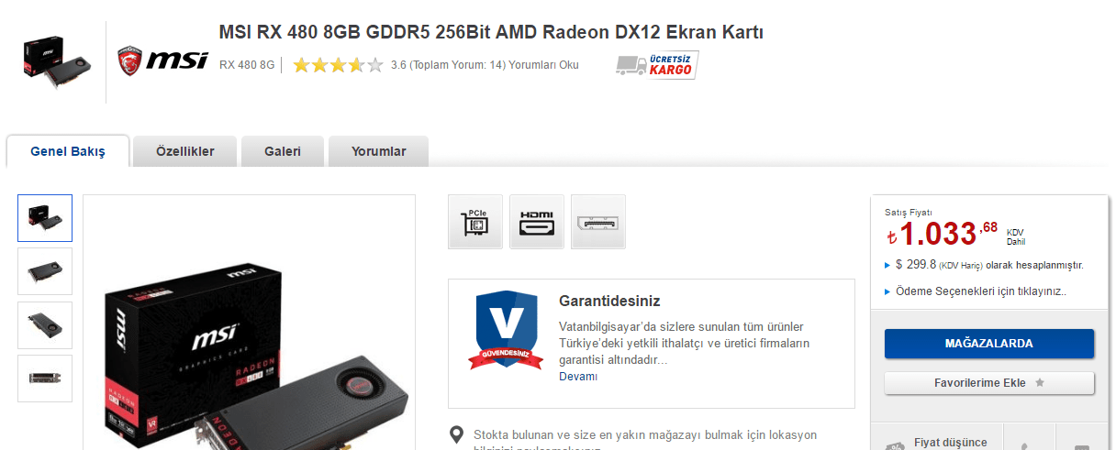The width and height of the screenshot is (1116, 450).
Task: Select the fourth thumbnail showing card ports
Action: click(45, 379)
